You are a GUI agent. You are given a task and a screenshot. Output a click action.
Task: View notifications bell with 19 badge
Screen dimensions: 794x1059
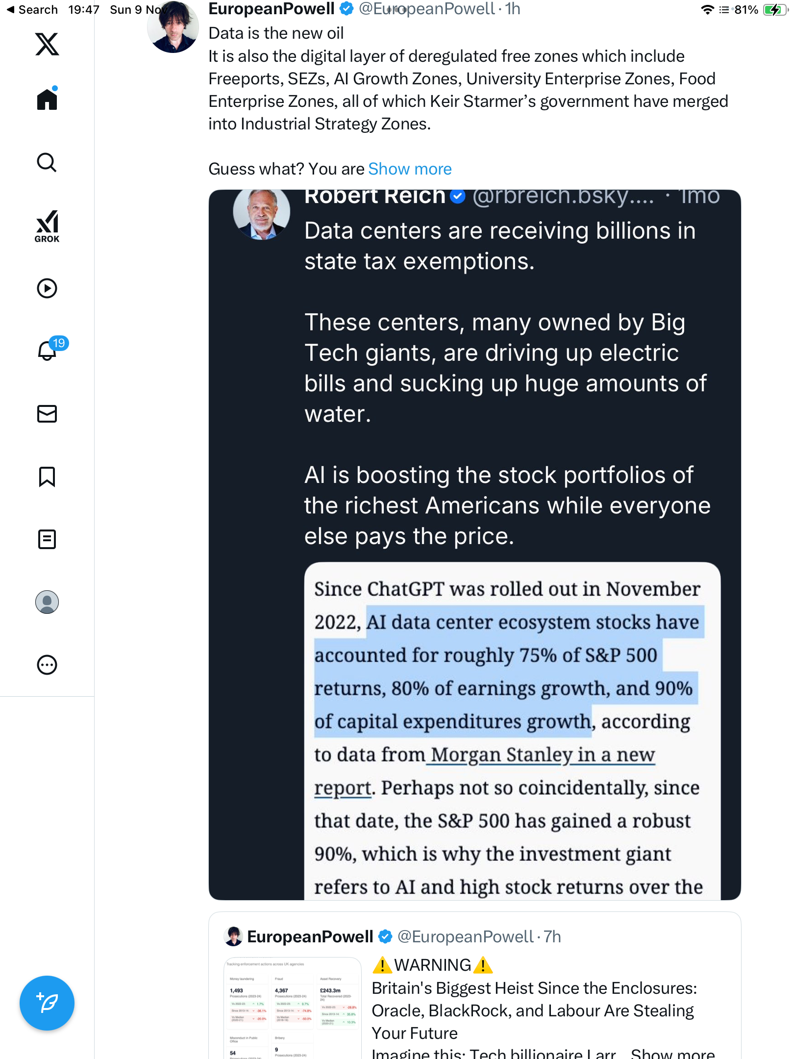tap(48, 351)
